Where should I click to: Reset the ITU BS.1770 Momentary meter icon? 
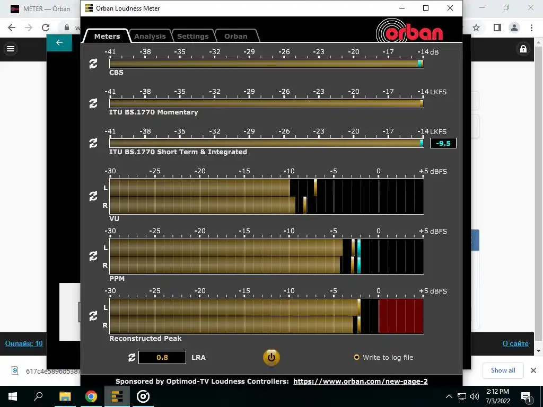coord(93,103)
